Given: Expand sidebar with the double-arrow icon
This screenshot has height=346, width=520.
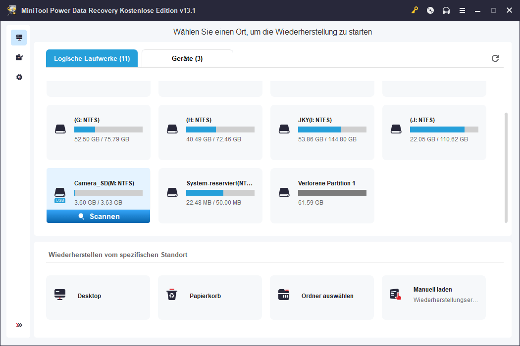Looking at the screenshot, I should [x=19, y=325].
